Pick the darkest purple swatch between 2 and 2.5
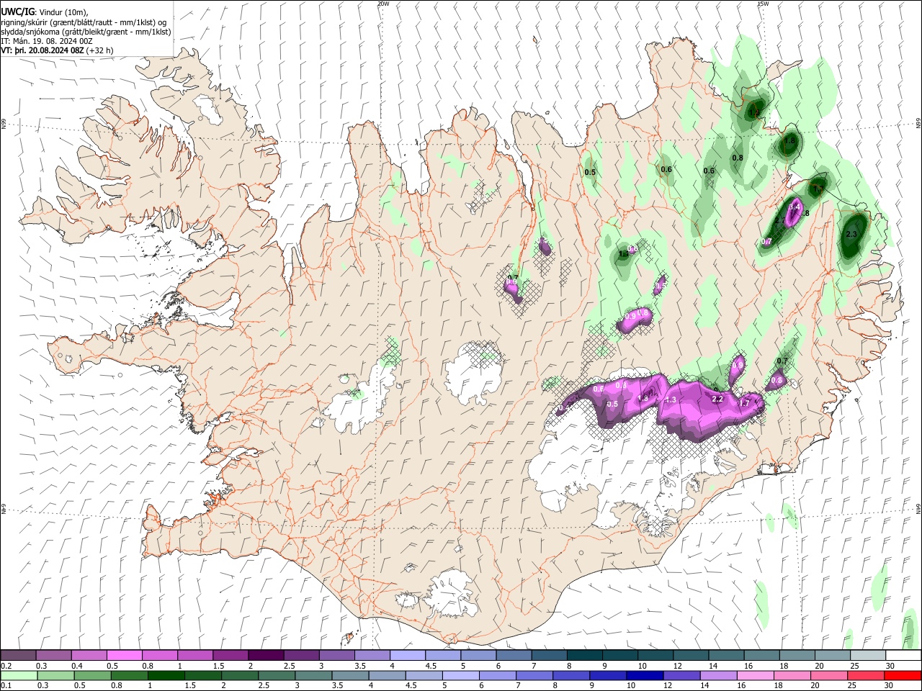Screen dimensions: 922x691 pyautogui.click(x=266, y=655)
